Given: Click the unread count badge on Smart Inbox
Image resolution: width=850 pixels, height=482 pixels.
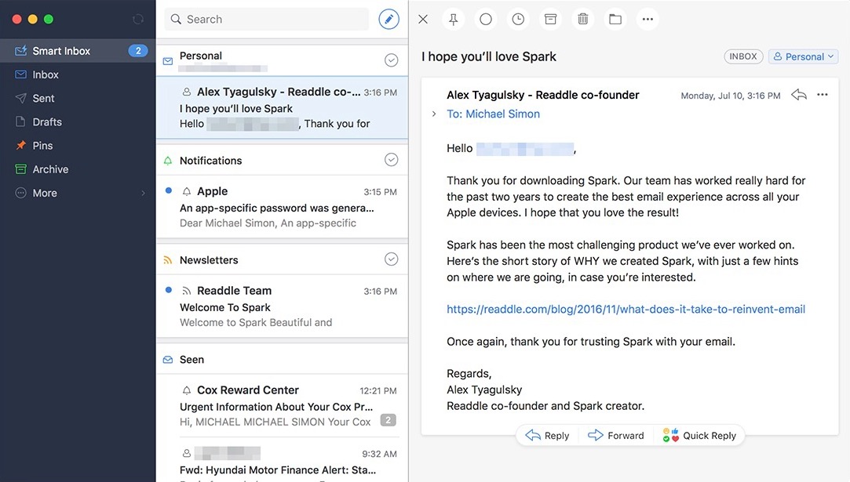Looking at the screenshot, I should pos(138,50).
